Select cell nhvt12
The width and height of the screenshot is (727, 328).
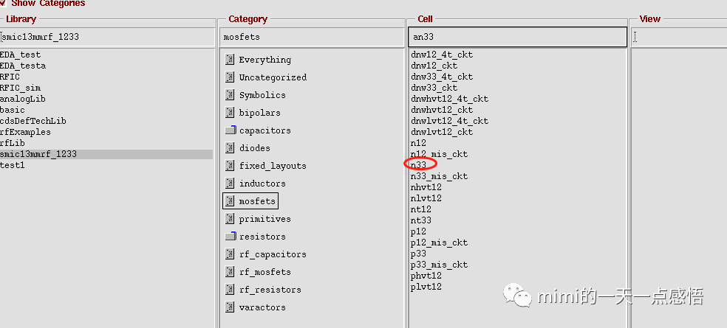click(x=426, y=187)
